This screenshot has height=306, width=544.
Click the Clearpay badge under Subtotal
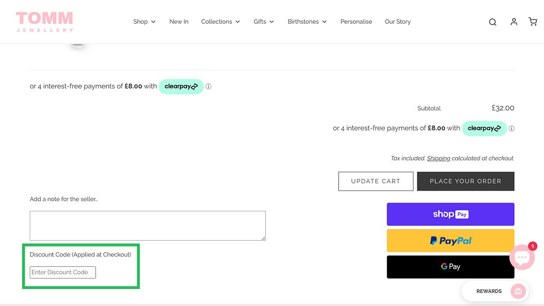484,128
